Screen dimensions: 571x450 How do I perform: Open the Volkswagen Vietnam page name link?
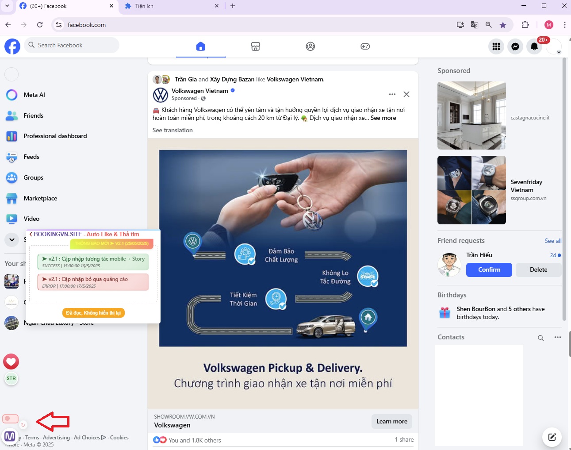click(x=200, y=91)
